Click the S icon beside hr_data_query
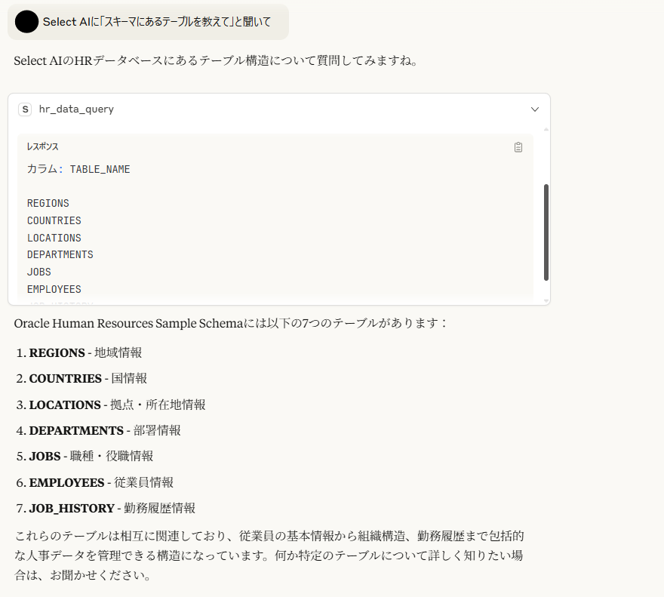This screenshot has height=597, width=664. [x=25, y=109]
